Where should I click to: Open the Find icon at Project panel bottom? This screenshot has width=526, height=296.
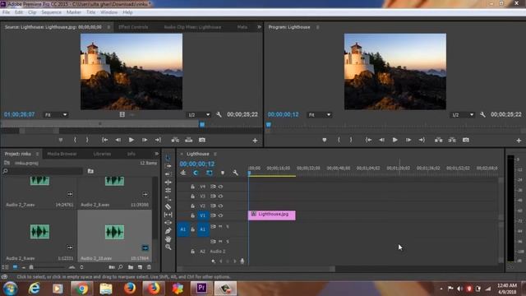point(121,267)
